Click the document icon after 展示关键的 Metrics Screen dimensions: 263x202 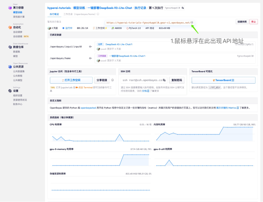pyautogui.click(x=238, y=108)
